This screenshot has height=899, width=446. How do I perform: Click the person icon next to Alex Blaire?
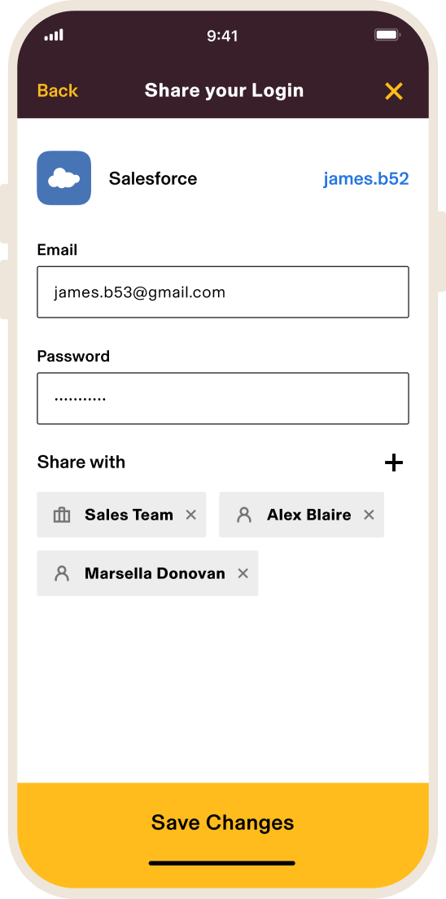tap(244, 515)
